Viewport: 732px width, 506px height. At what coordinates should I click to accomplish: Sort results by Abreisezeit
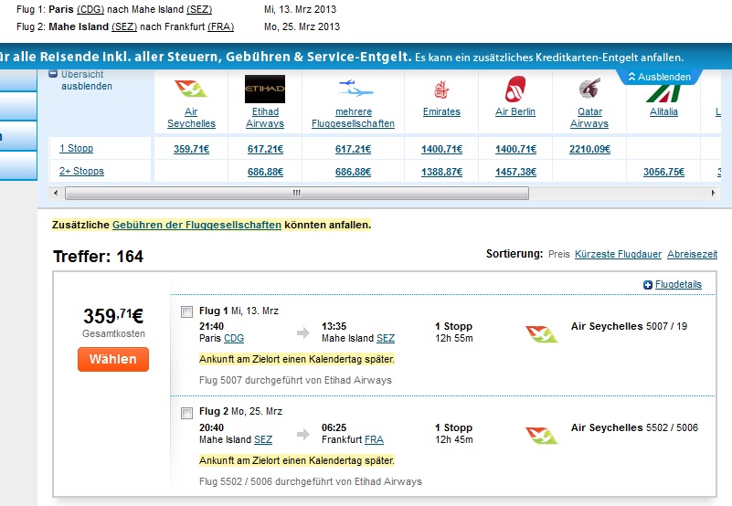[693, 254]
